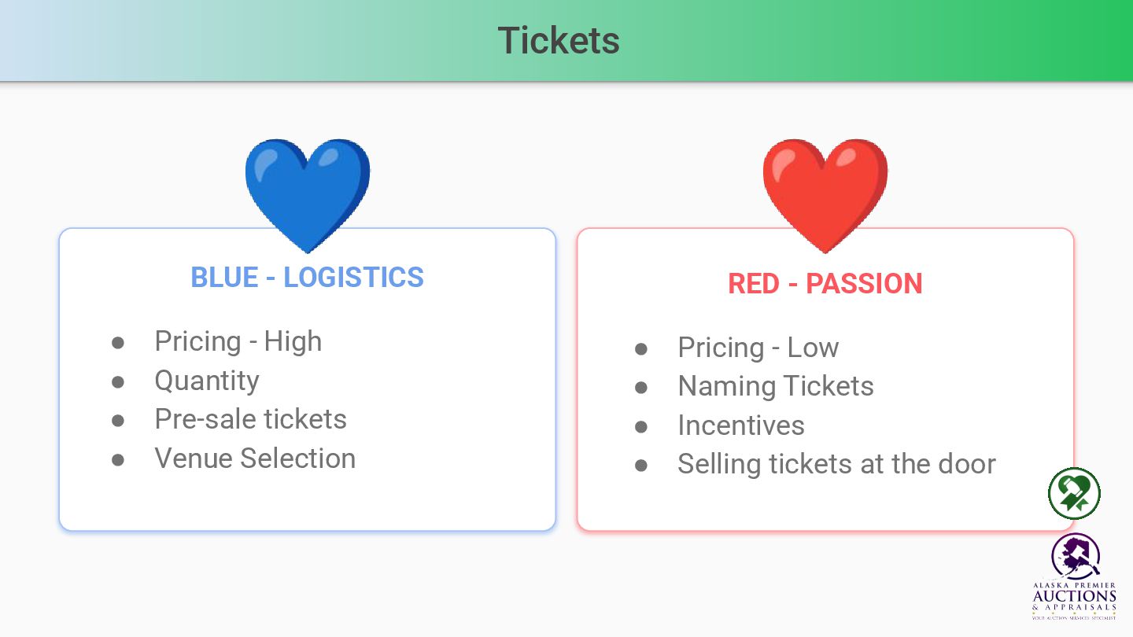Viewport: 1133px width, 637px height.
Task: Click the blue heart icon
Action: (307, 196)
